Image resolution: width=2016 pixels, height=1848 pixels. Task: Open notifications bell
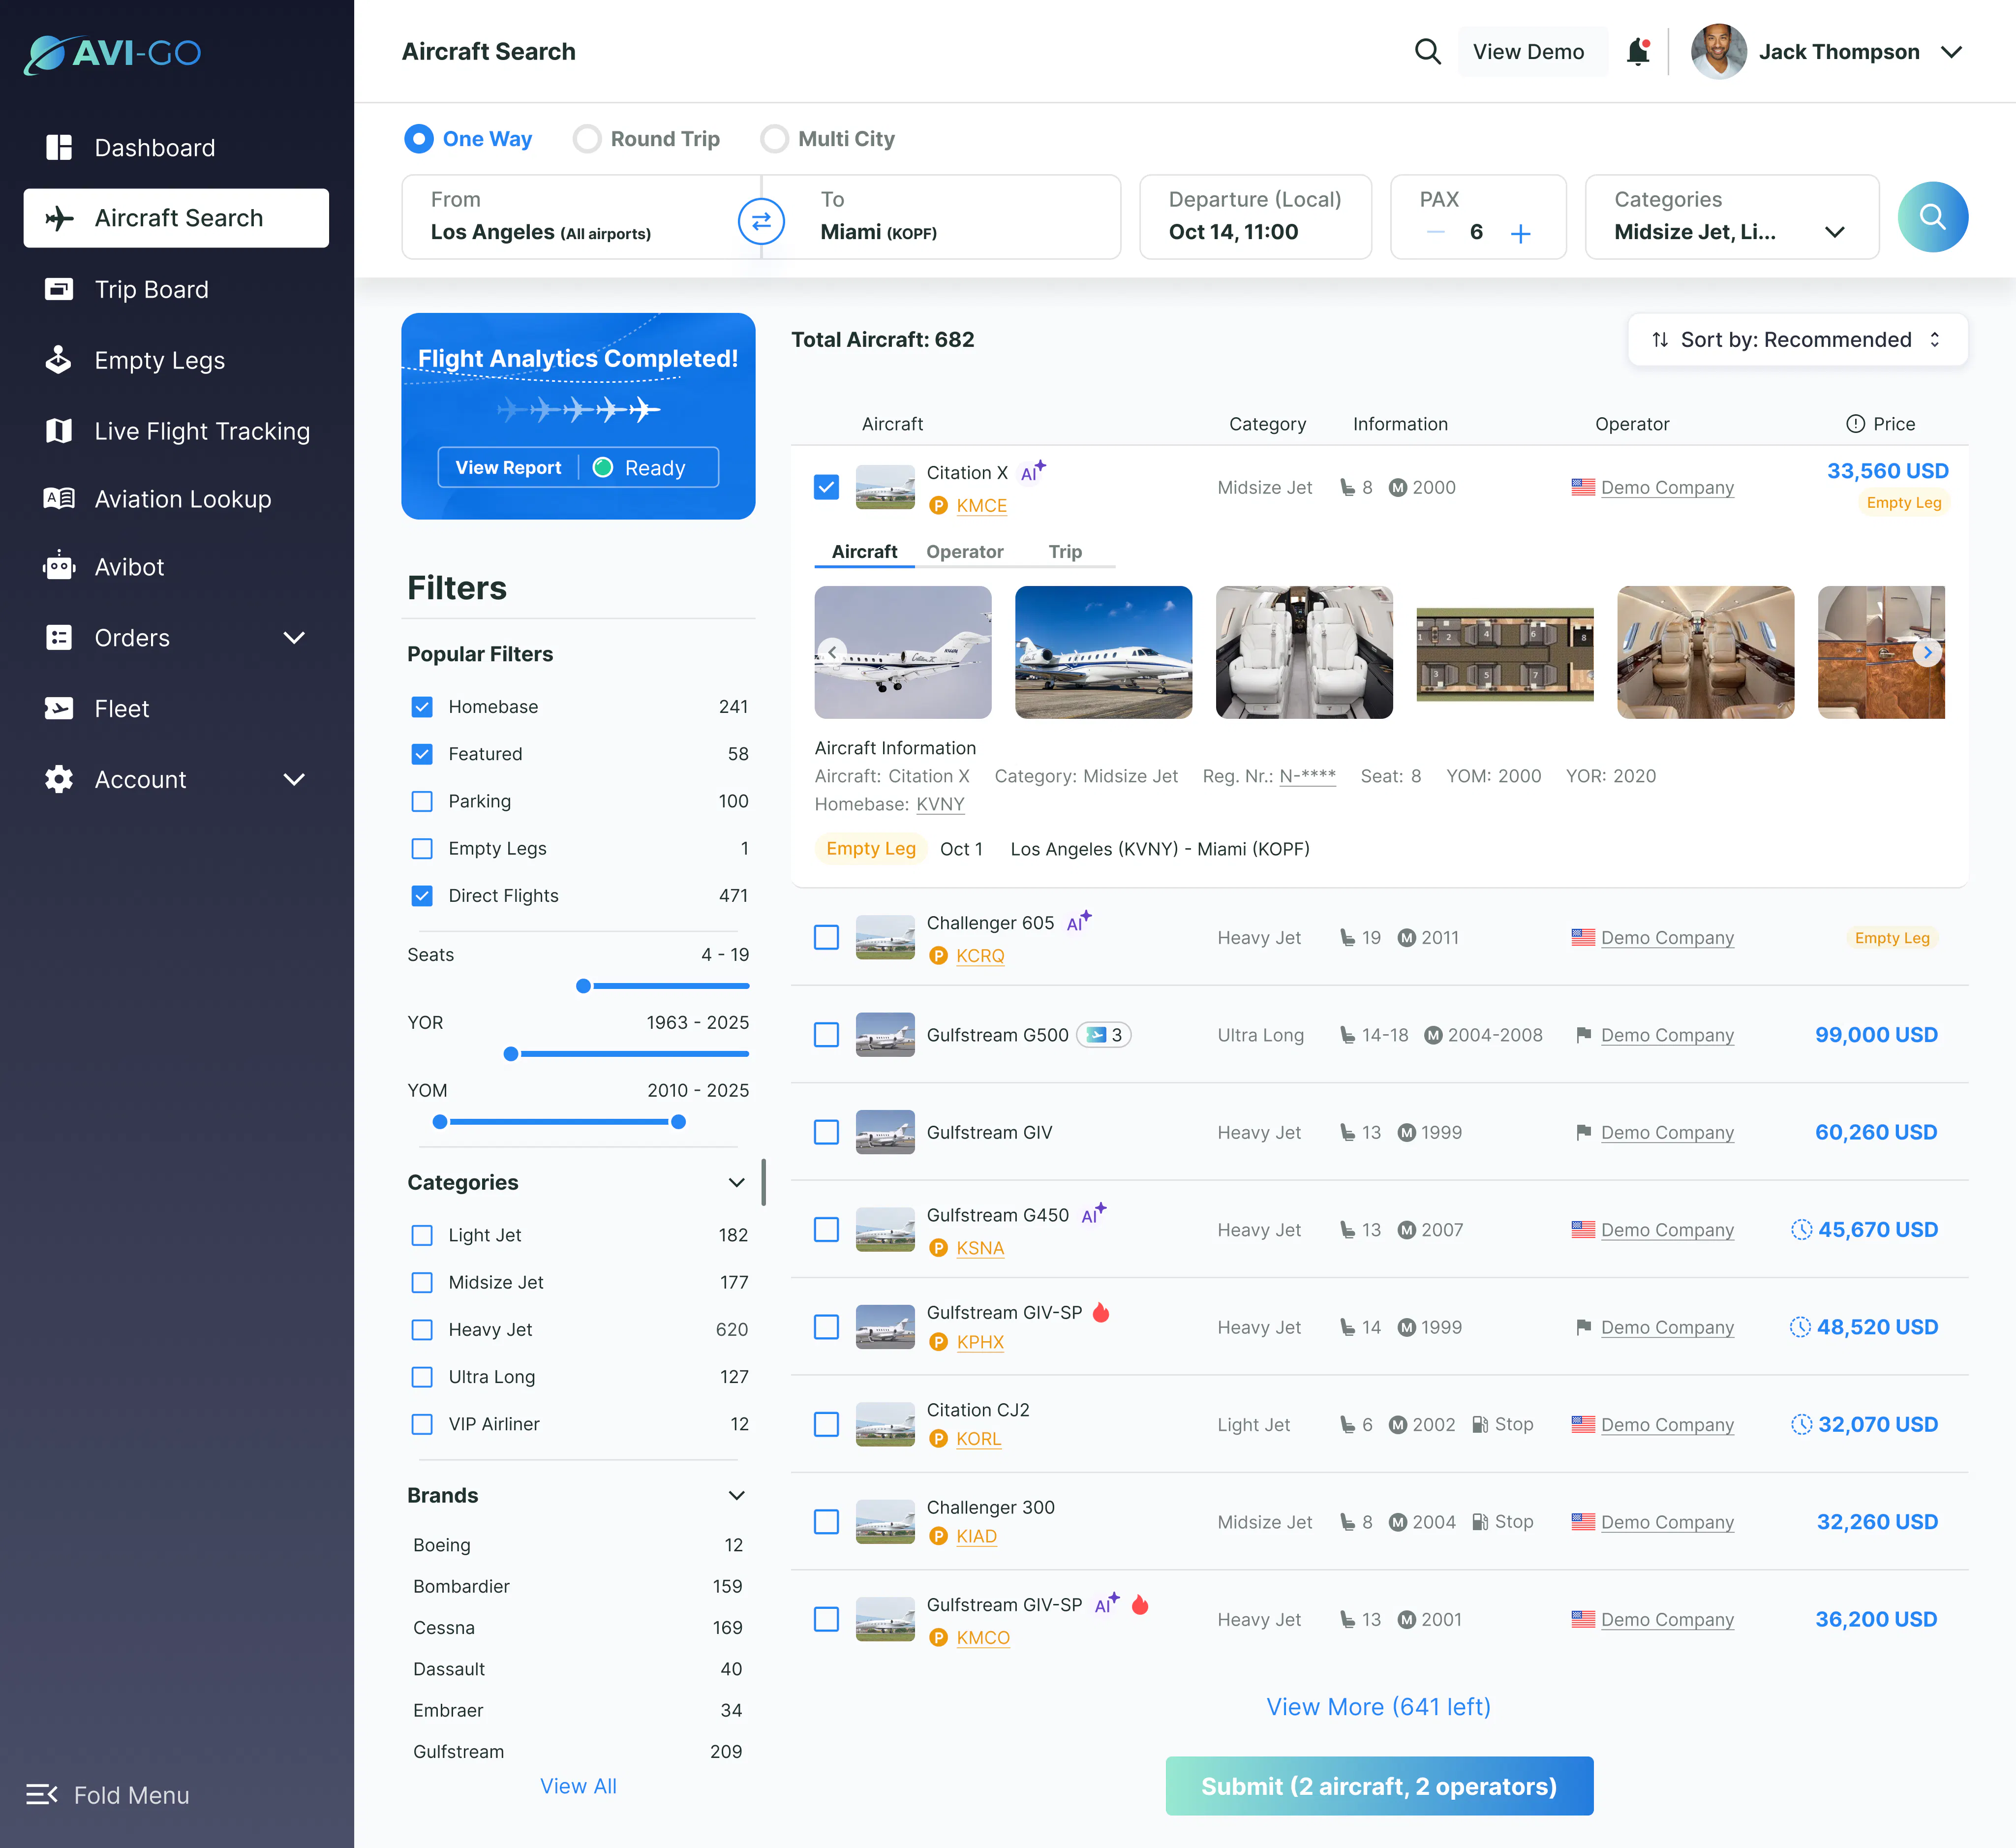(x=1638, y=52)
